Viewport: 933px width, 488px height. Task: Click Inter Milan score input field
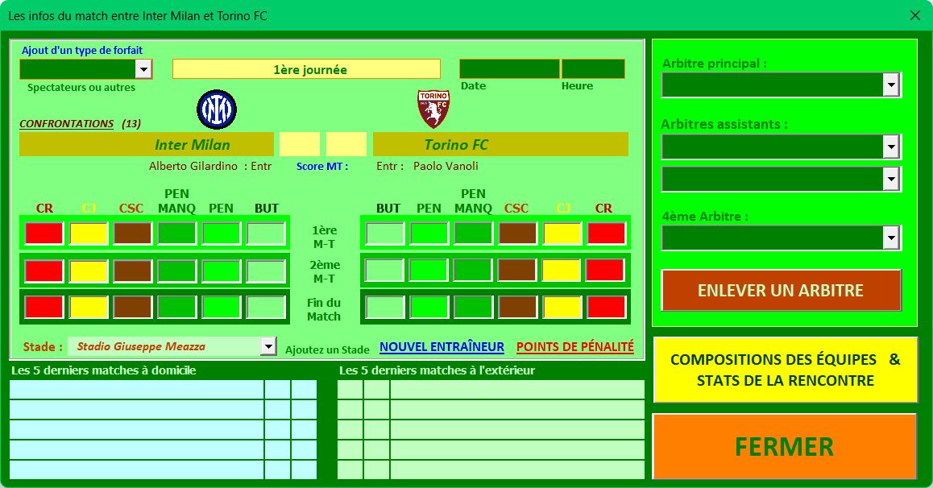coord(299,144)
